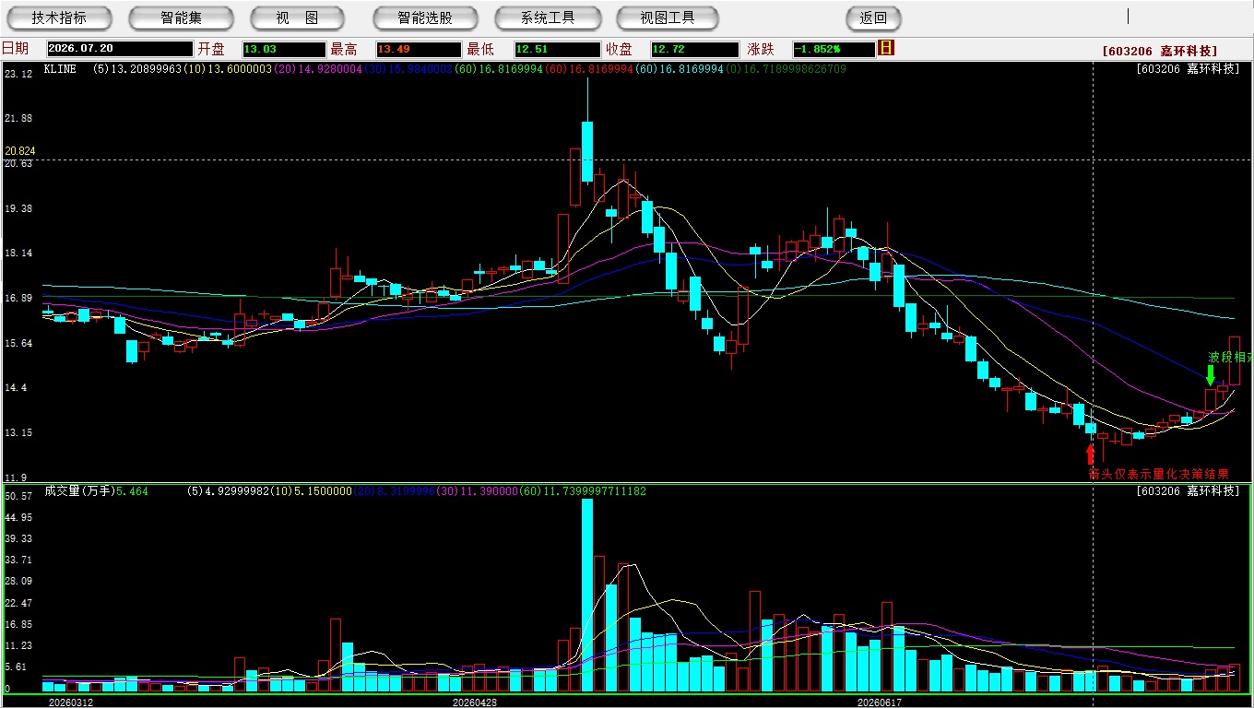The width and height of the screenshot is (1254, 708).
Task: Click the 箭头仅表示量化决策结果 note
Action: tap(1158, 474)
